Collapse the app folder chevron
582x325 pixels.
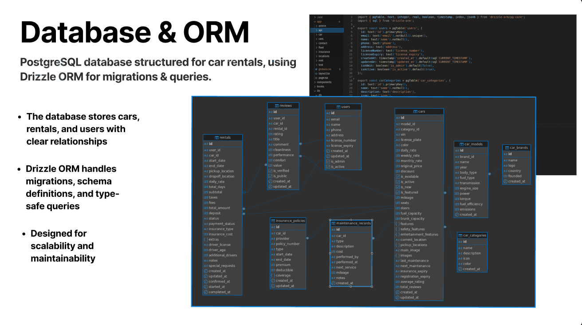[x=315, y=22]
